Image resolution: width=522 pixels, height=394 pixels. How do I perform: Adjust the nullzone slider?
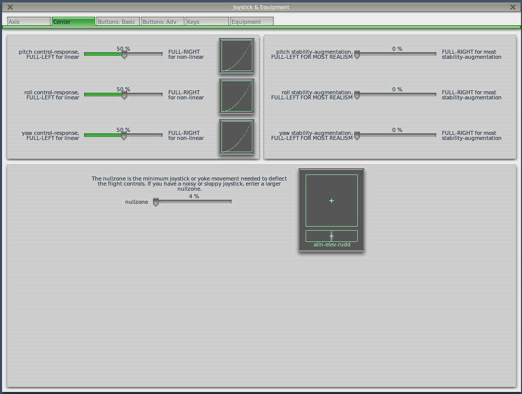[156, 202]
